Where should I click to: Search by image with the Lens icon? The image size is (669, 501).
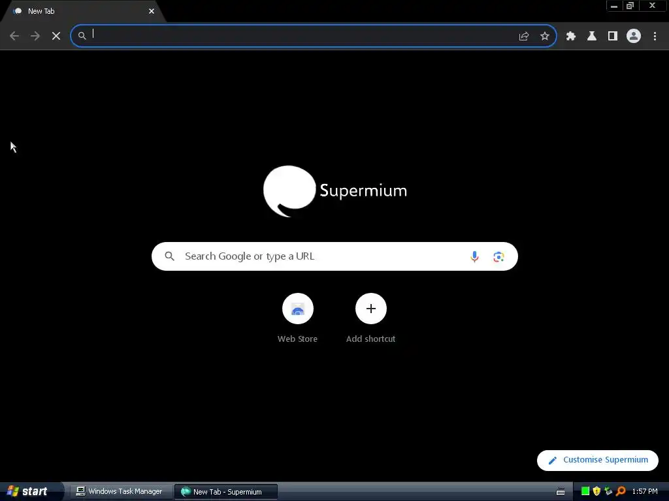pyautogui.click(x=498, y=256)
